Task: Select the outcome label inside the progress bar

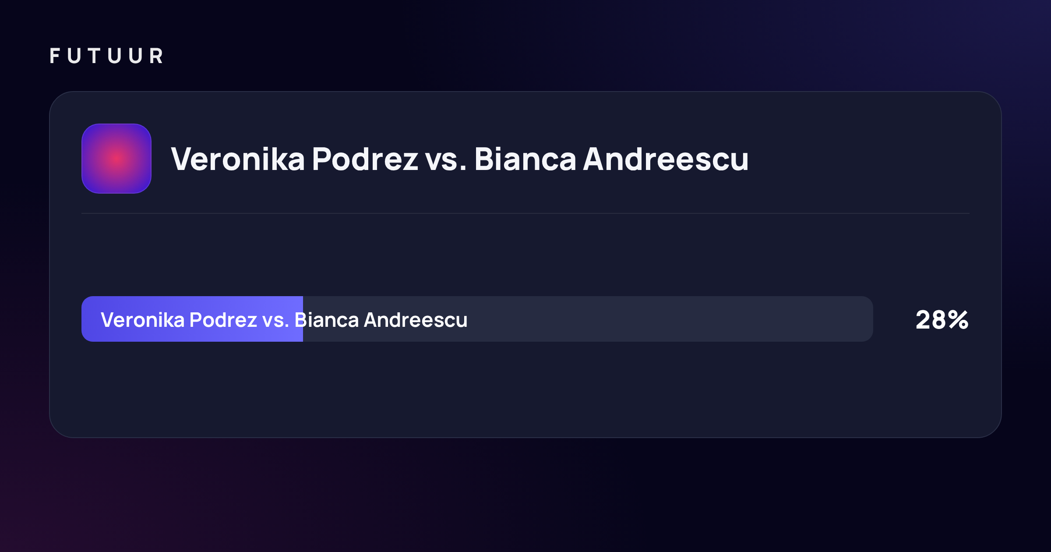Action: tap(284, 320)
